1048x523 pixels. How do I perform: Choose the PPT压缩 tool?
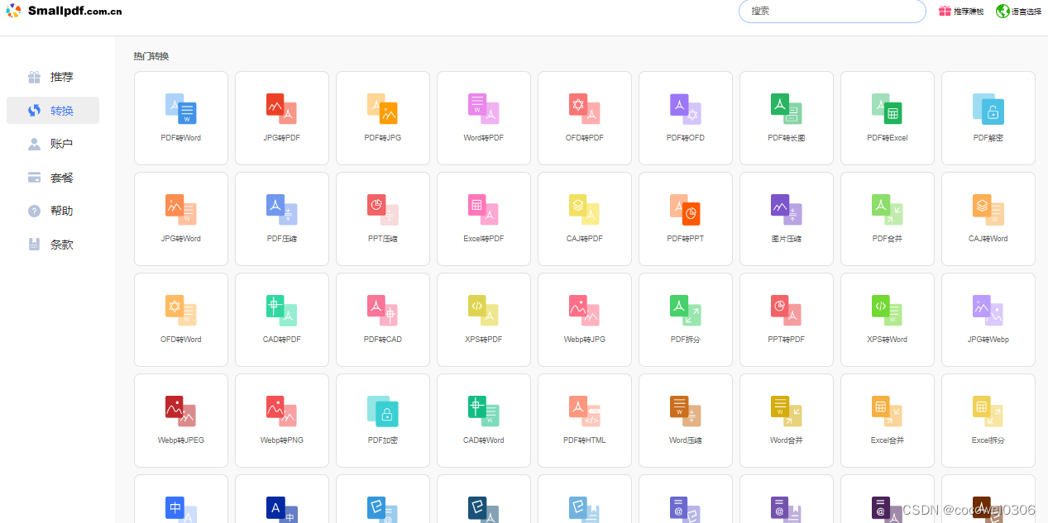(x=382, y=219)
